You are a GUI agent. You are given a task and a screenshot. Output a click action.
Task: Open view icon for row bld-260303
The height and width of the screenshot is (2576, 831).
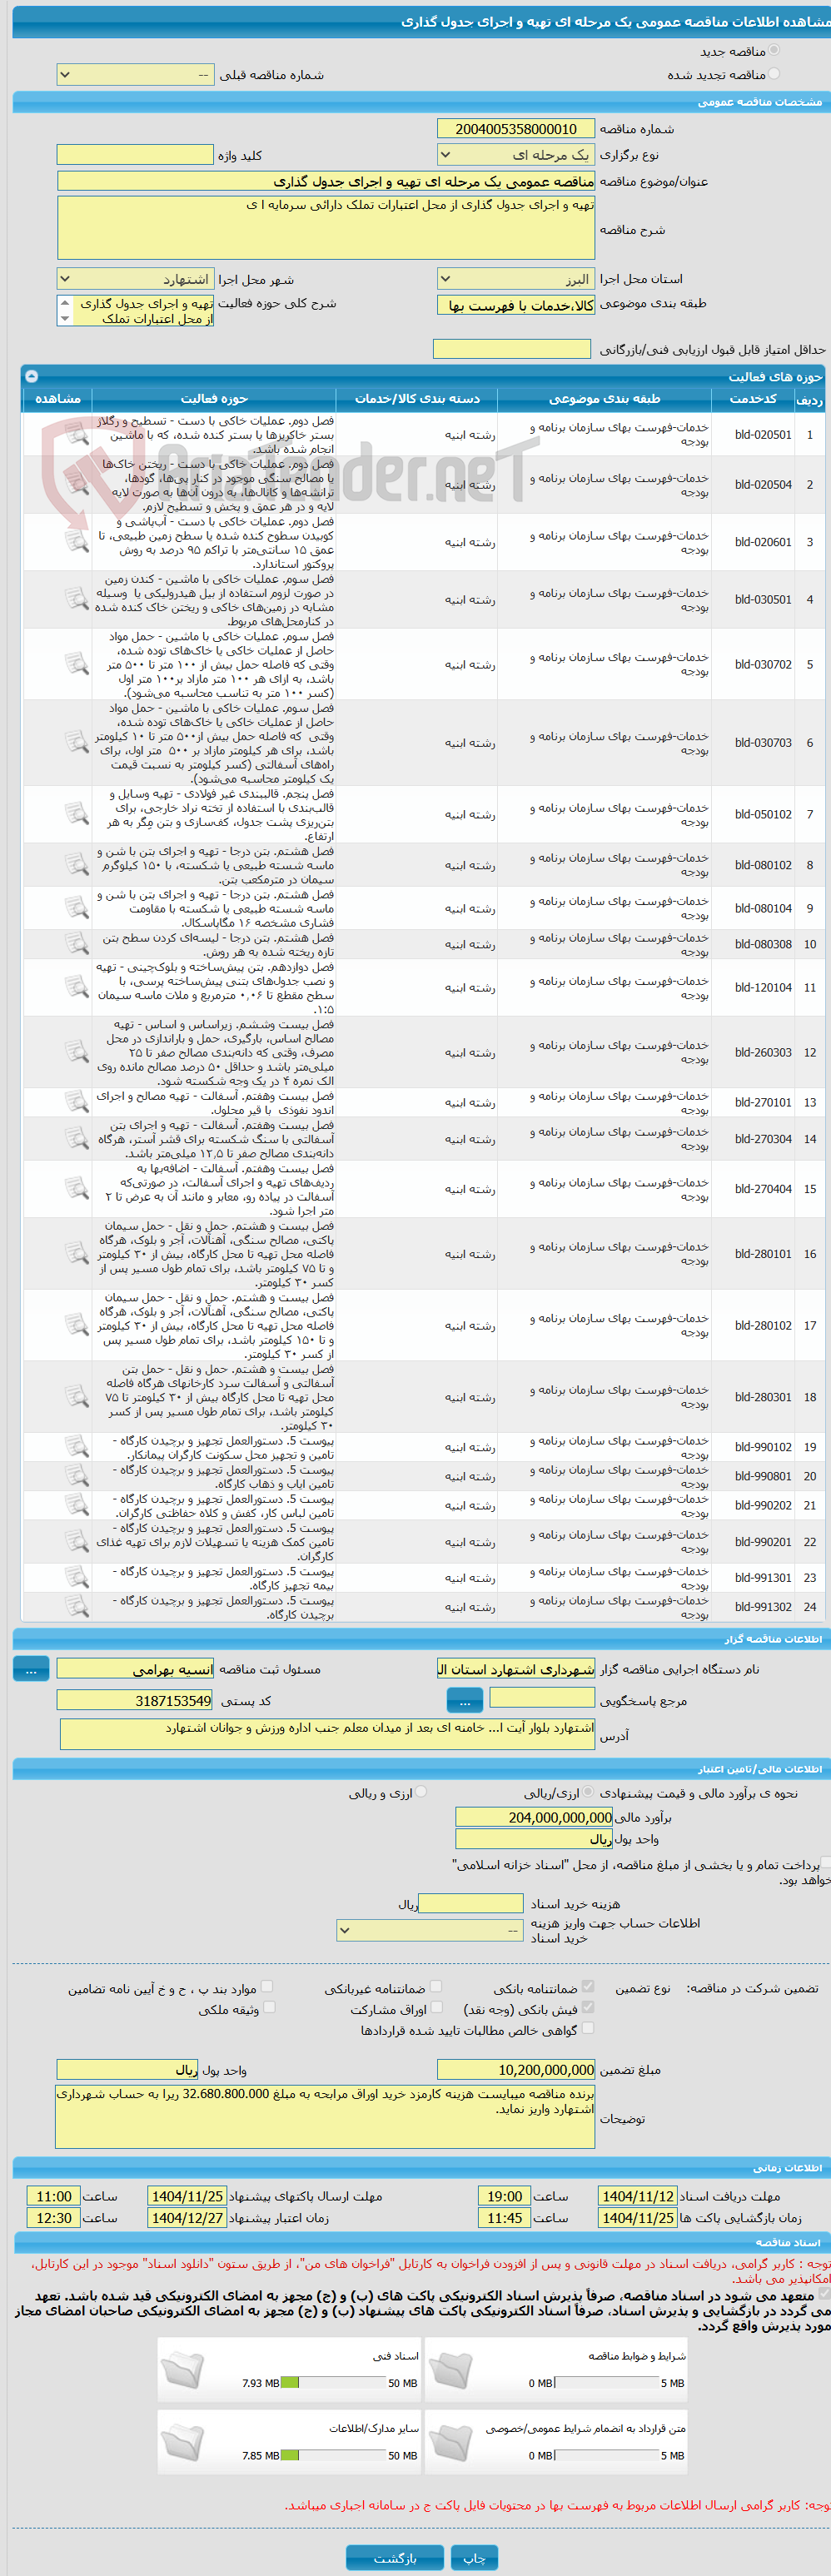77,1052
